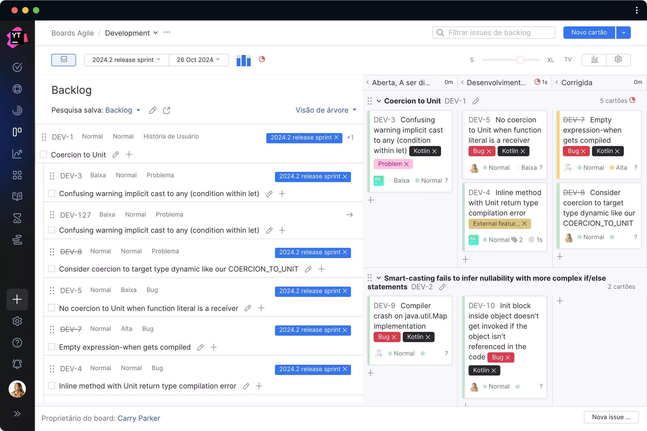The width and height of the screenshot is (647, 431).
Task: Toggle checkbox for DEV-7 Empty expression item
Action: click(x=51, y=346)
